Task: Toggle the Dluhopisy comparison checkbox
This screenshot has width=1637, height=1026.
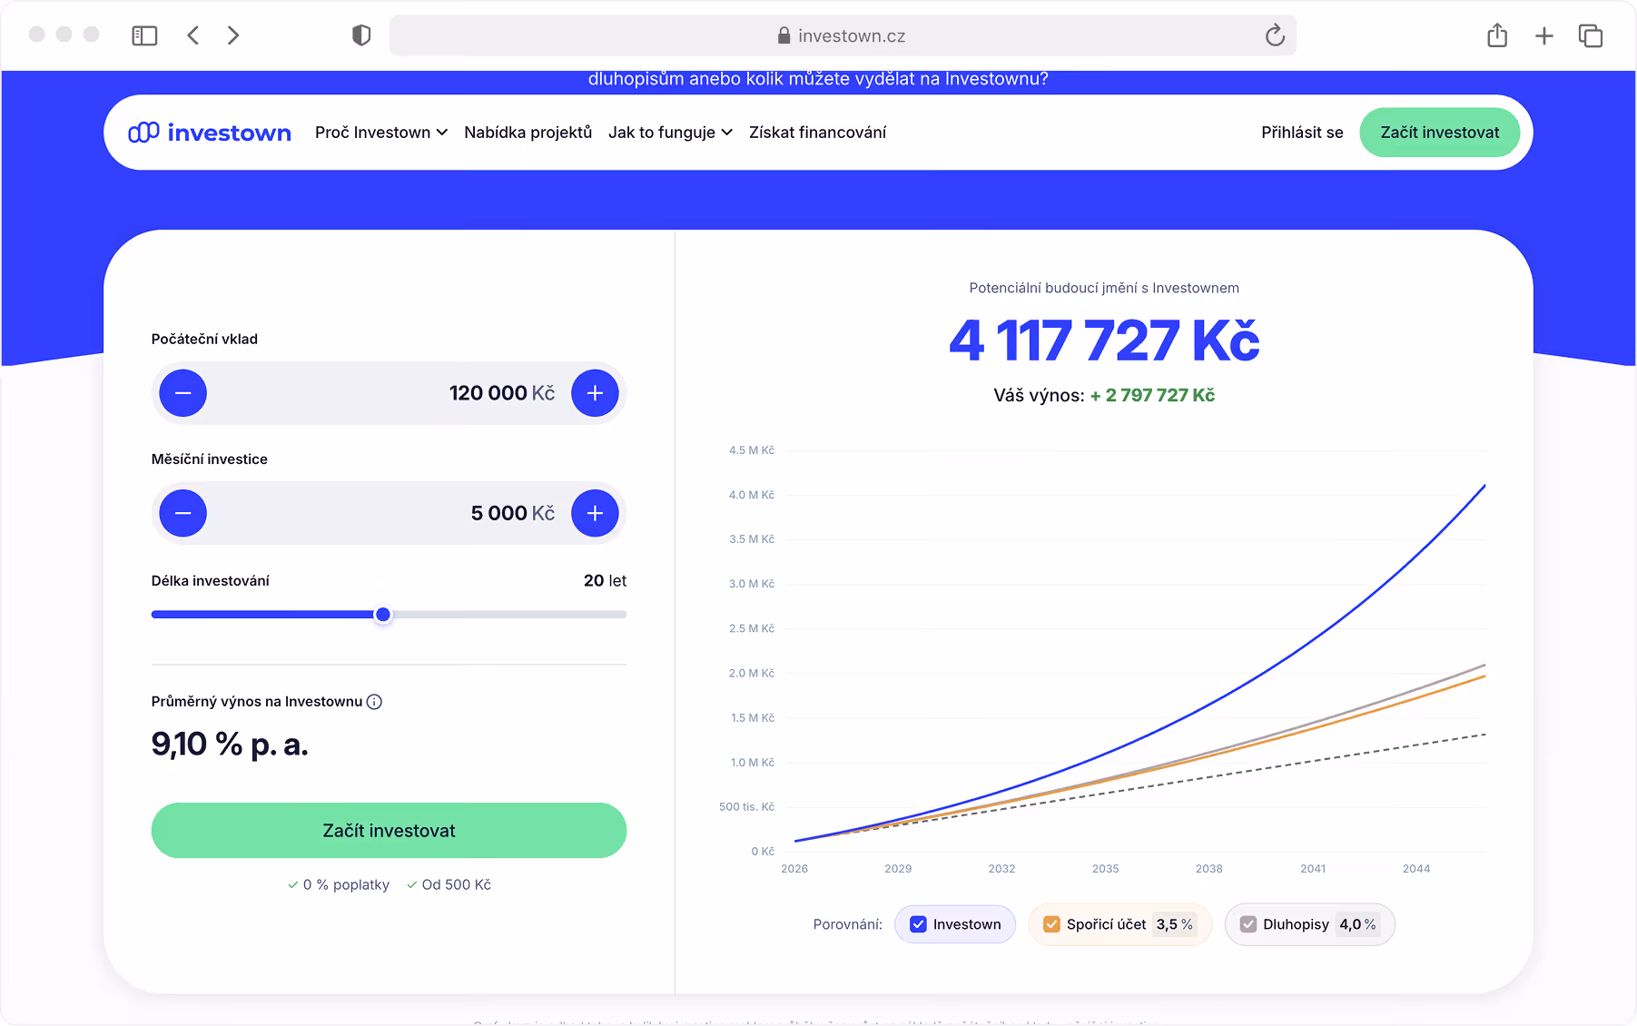Action: (1248, 924)
